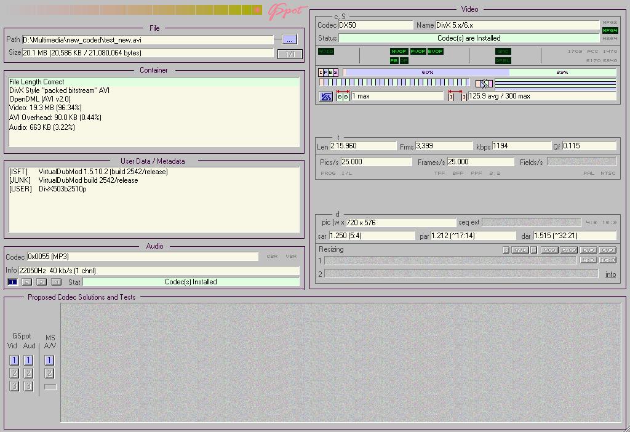Image resolution: width=630 pixels, height=432 pixels.
Task: Click the dar value 1.515 (~32:21)
Action: tap(575, 236)
